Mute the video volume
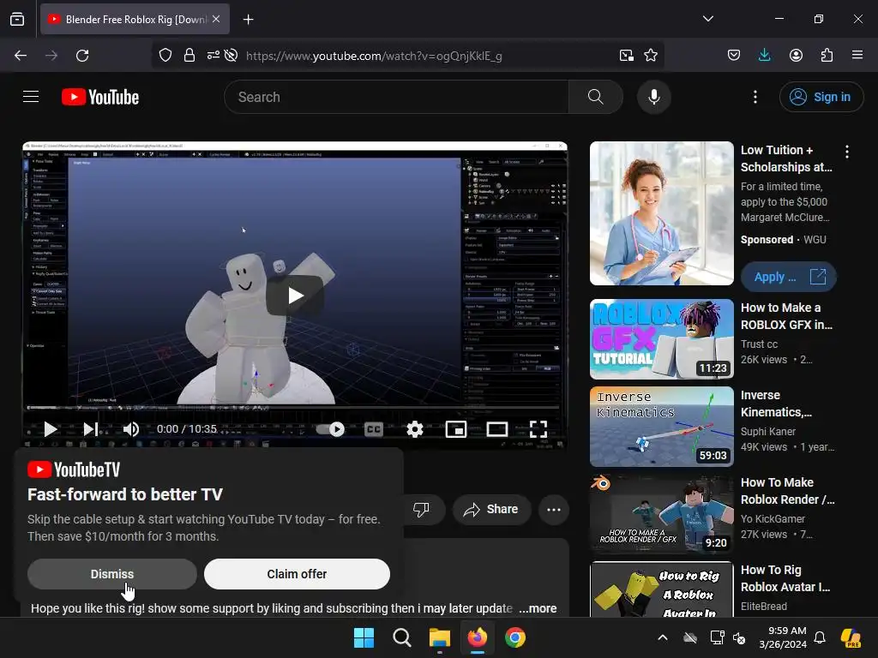 [x=130, y=429]
